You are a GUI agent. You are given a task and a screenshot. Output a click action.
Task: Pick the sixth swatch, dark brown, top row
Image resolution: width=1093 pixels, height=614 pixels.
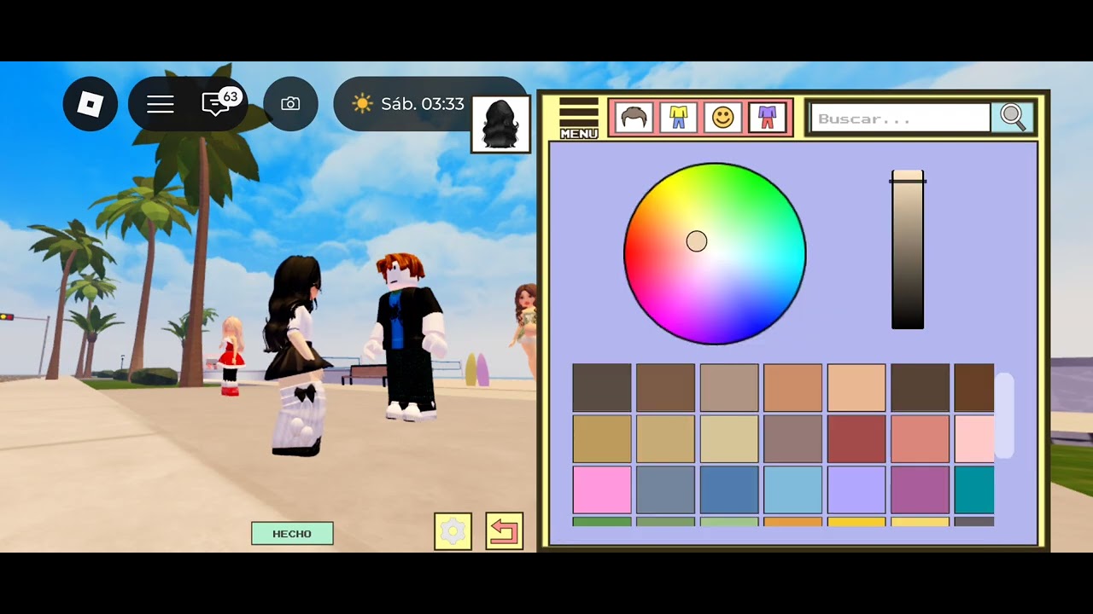click(x=920, y=388)
